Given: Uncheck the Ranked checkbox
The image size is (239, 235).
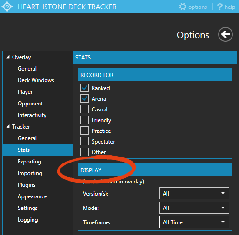Looking at the screenshot, I should point(85,88).
